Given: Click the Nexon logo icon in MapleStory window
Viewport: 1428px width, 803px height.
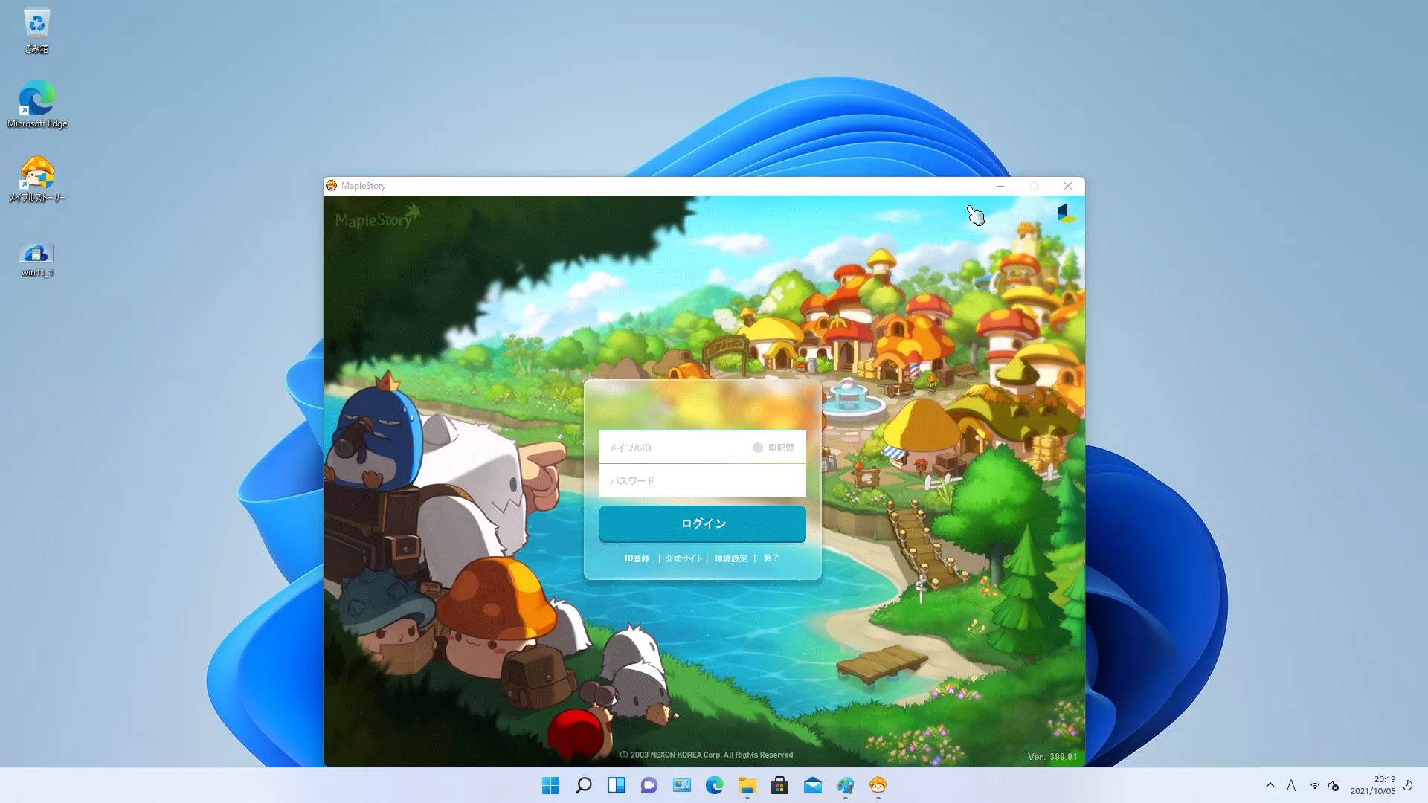Looking at the screenshot, I should [x=1067, y=213].
